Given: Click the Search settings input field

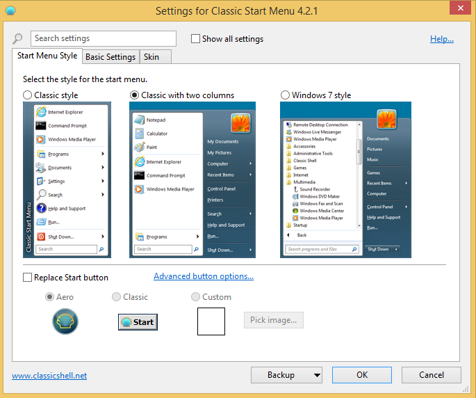Looking at the screenshot, I should tap(104, 38).
